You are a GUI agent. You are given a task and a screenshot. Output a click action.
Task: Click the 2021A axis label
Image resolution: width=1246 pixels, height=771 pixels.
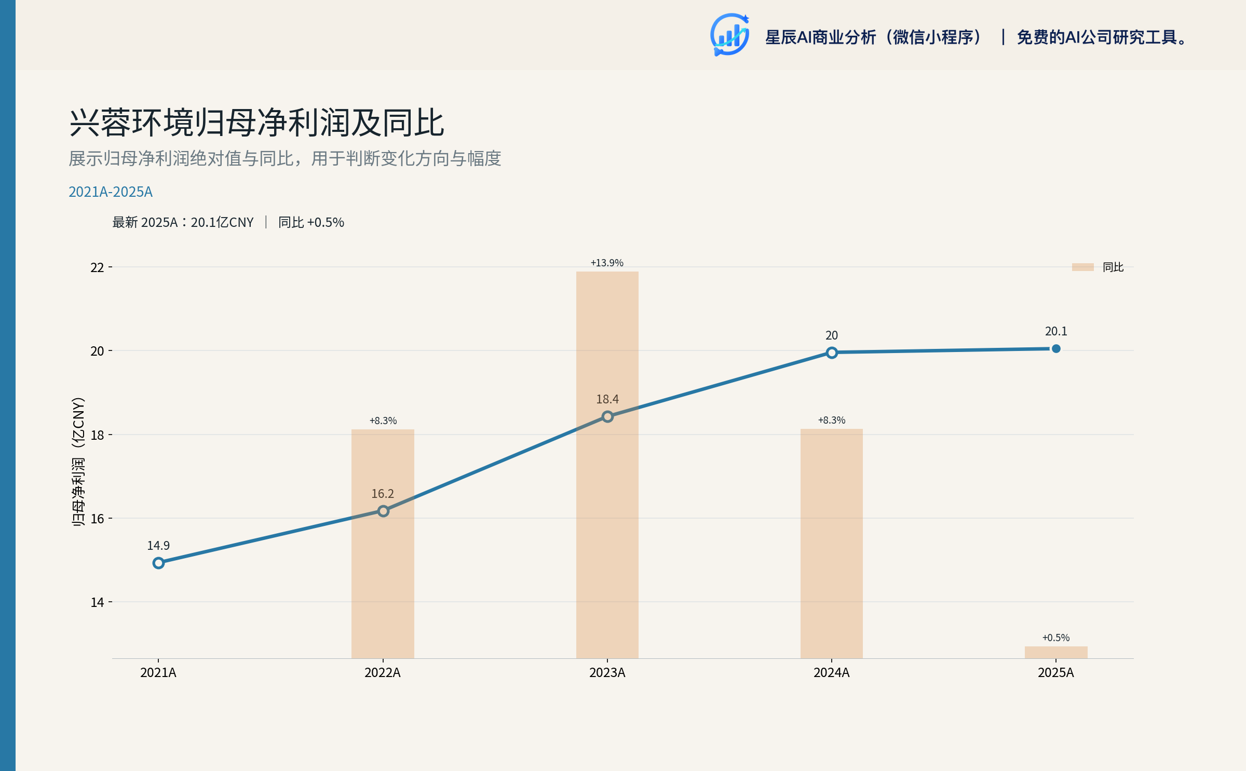(158, 672)
